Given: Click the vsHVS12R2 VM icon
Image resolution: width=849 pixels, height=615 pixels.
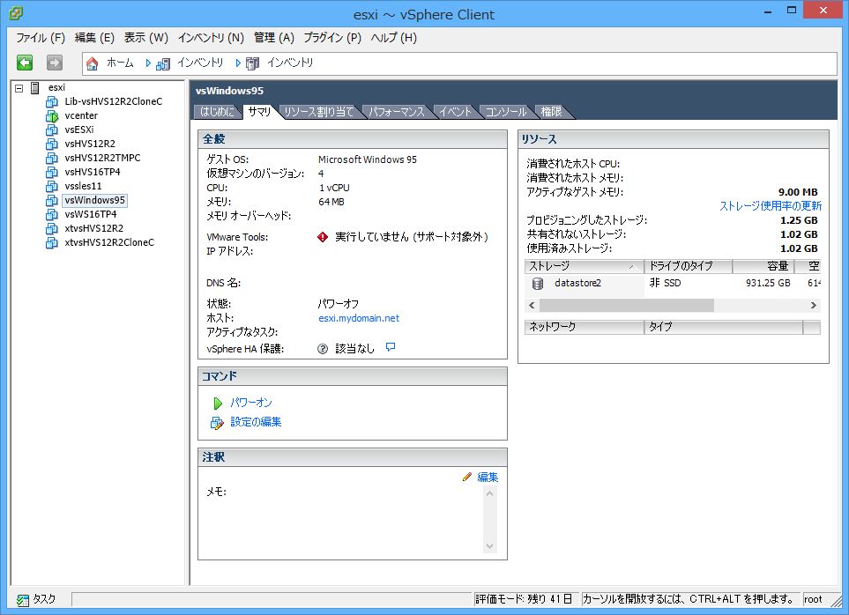Looking at the screenshot, I should [52, 144].
